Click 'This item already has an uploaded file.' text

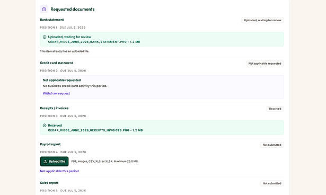[65, 51]
